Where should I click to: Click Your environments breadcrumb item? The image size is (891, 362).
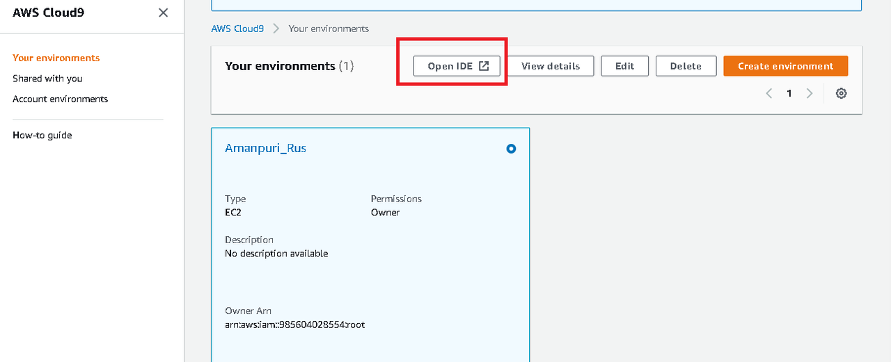[329, 28]
